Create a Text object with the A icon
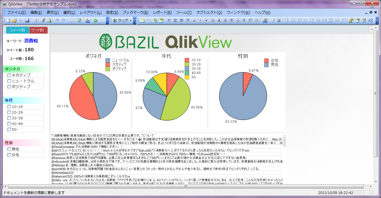This screenshot has width=381, height=198. pos(219,21)
